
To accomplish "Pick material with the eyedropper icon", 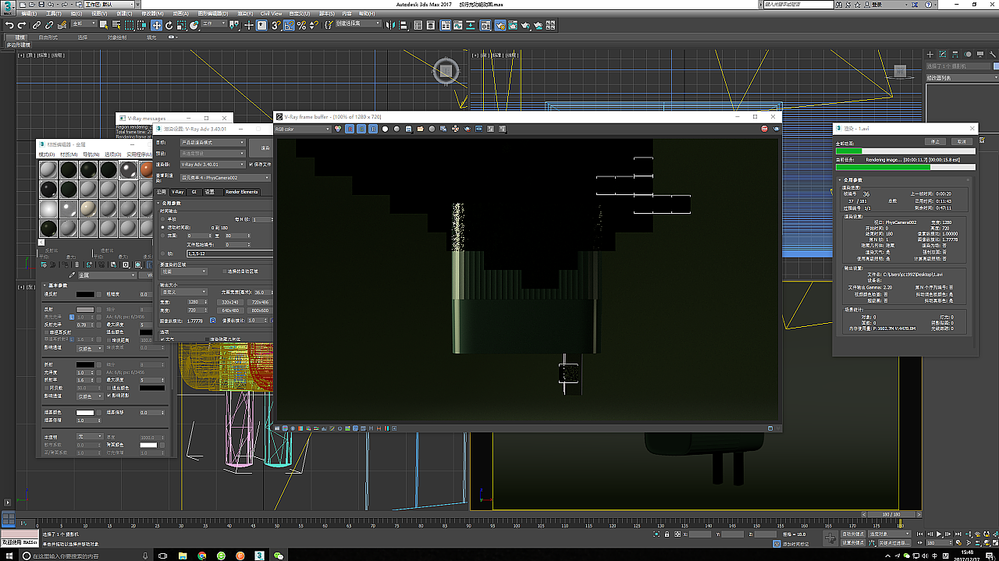I will pyautogui.click(x=73, y=275).
